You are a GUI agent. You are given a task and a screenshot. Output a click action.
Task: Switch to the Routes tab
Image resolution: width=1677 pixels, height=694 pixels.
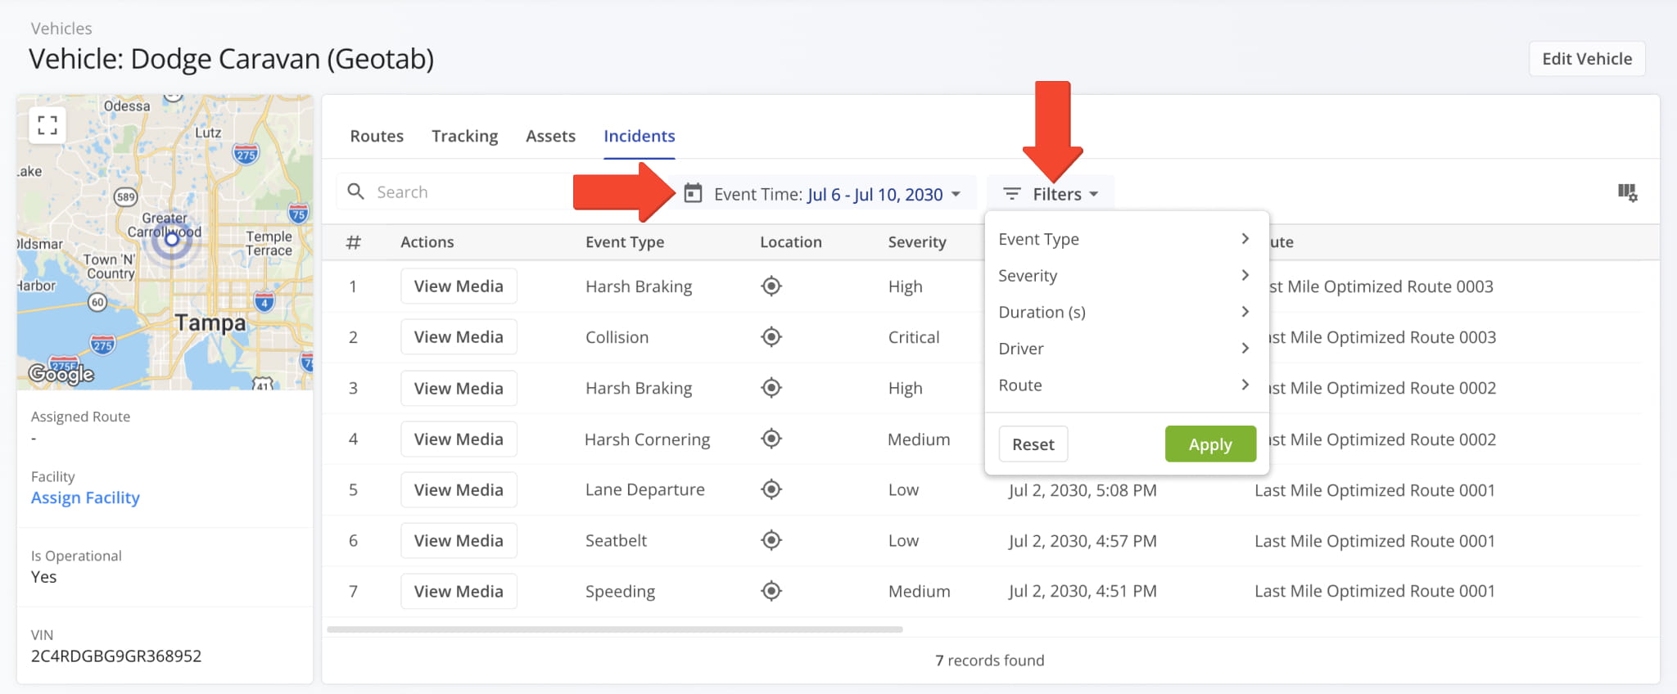(x=377, y=136)
